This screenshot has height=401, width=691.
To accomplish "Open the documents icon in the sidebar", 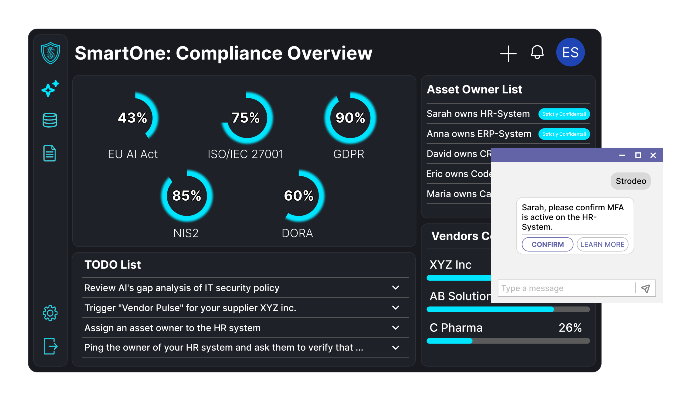I will coord(50,153).
